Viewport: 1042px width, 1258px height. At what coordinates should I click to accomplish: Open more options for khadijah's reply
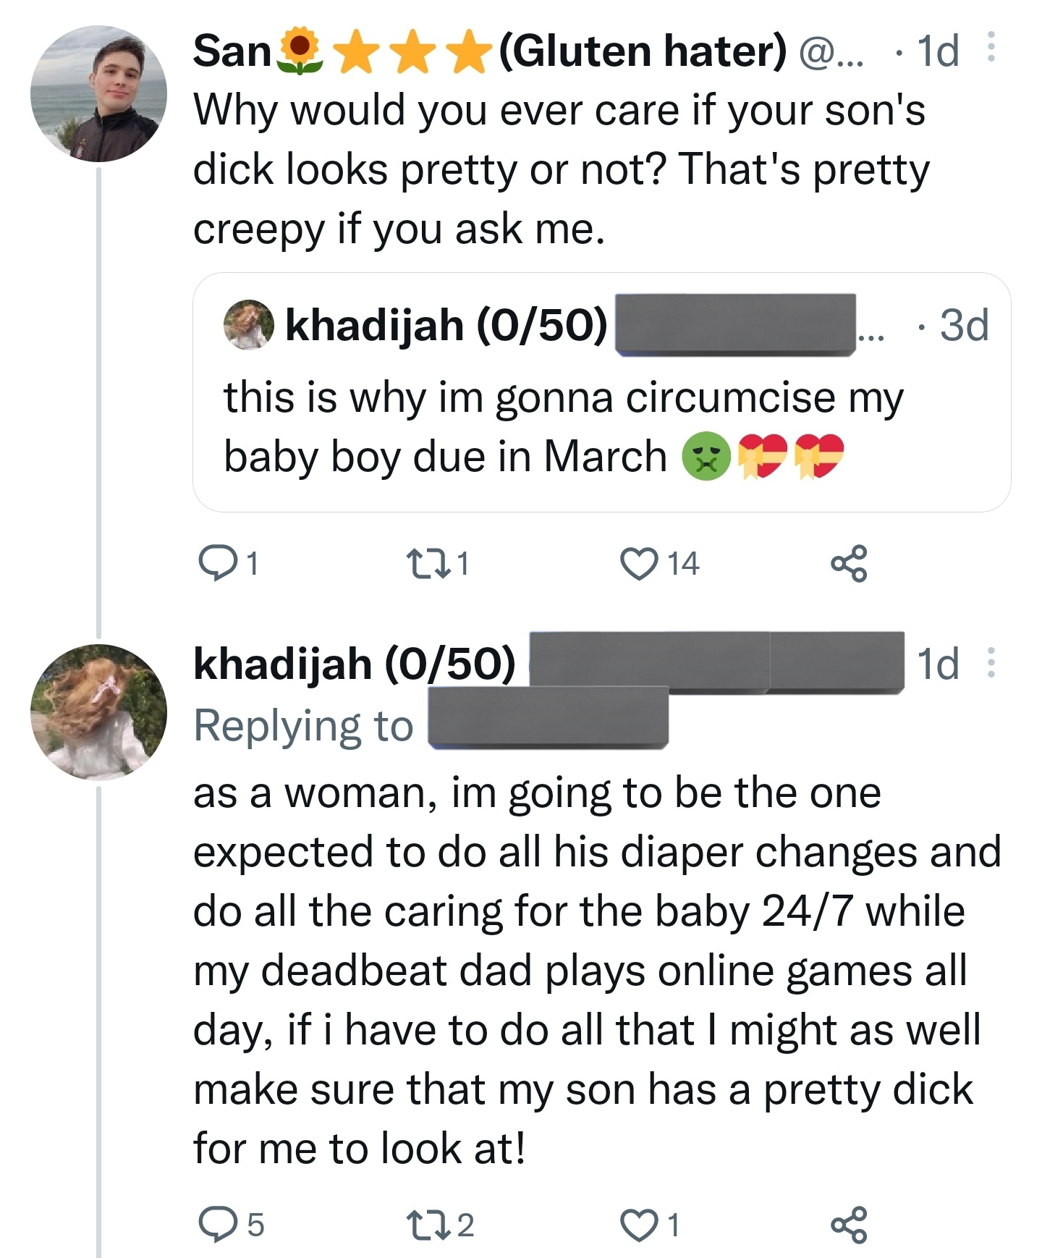(991, 662)
